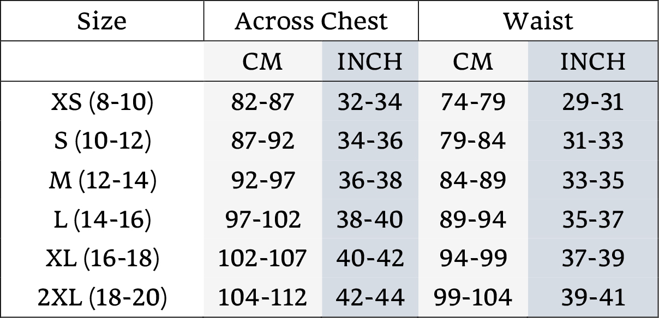Select the 102-107 chest CM cell
The height and width of the screenshot is (318, 659).
click(262, 259)
